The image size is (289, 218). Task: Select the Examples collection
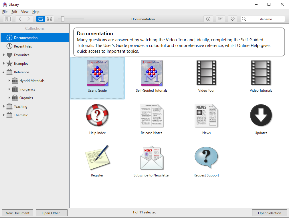(35, 64)
